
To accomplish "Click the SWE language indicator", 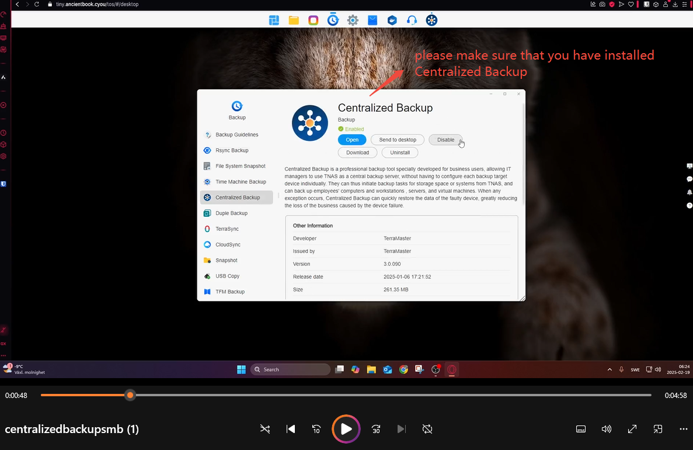I will (635, 369).
